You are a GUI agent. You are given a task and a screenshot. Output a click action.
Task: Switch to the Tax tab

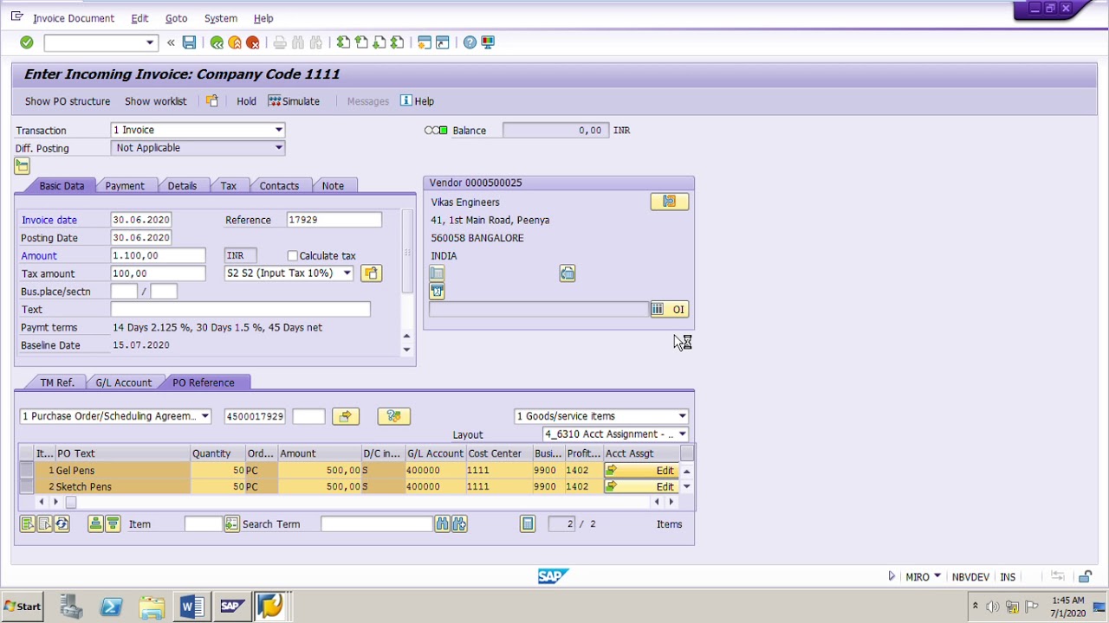point(228,186)
